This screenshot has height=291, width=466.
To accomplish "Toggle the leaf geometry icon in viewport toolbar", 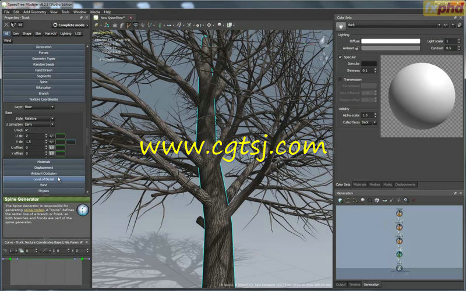I will 115,25.
